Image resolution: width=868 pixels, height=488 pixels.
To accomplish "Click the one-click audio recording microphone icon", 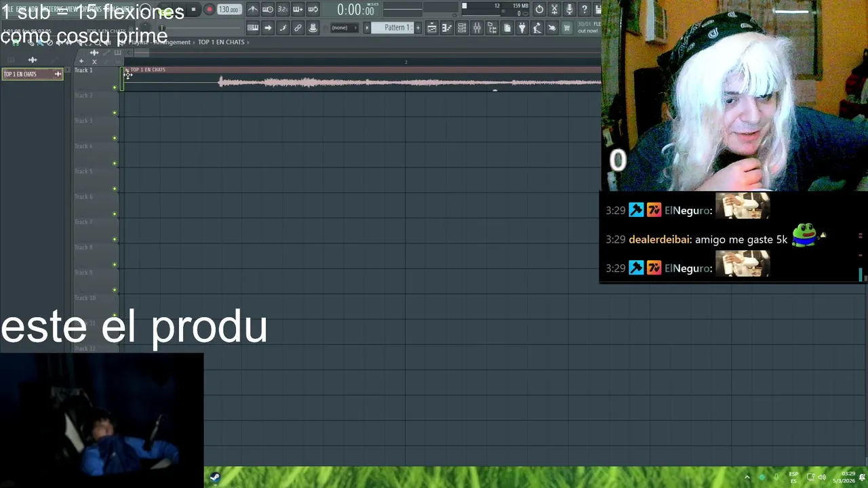I will click(x=569, y=9).
